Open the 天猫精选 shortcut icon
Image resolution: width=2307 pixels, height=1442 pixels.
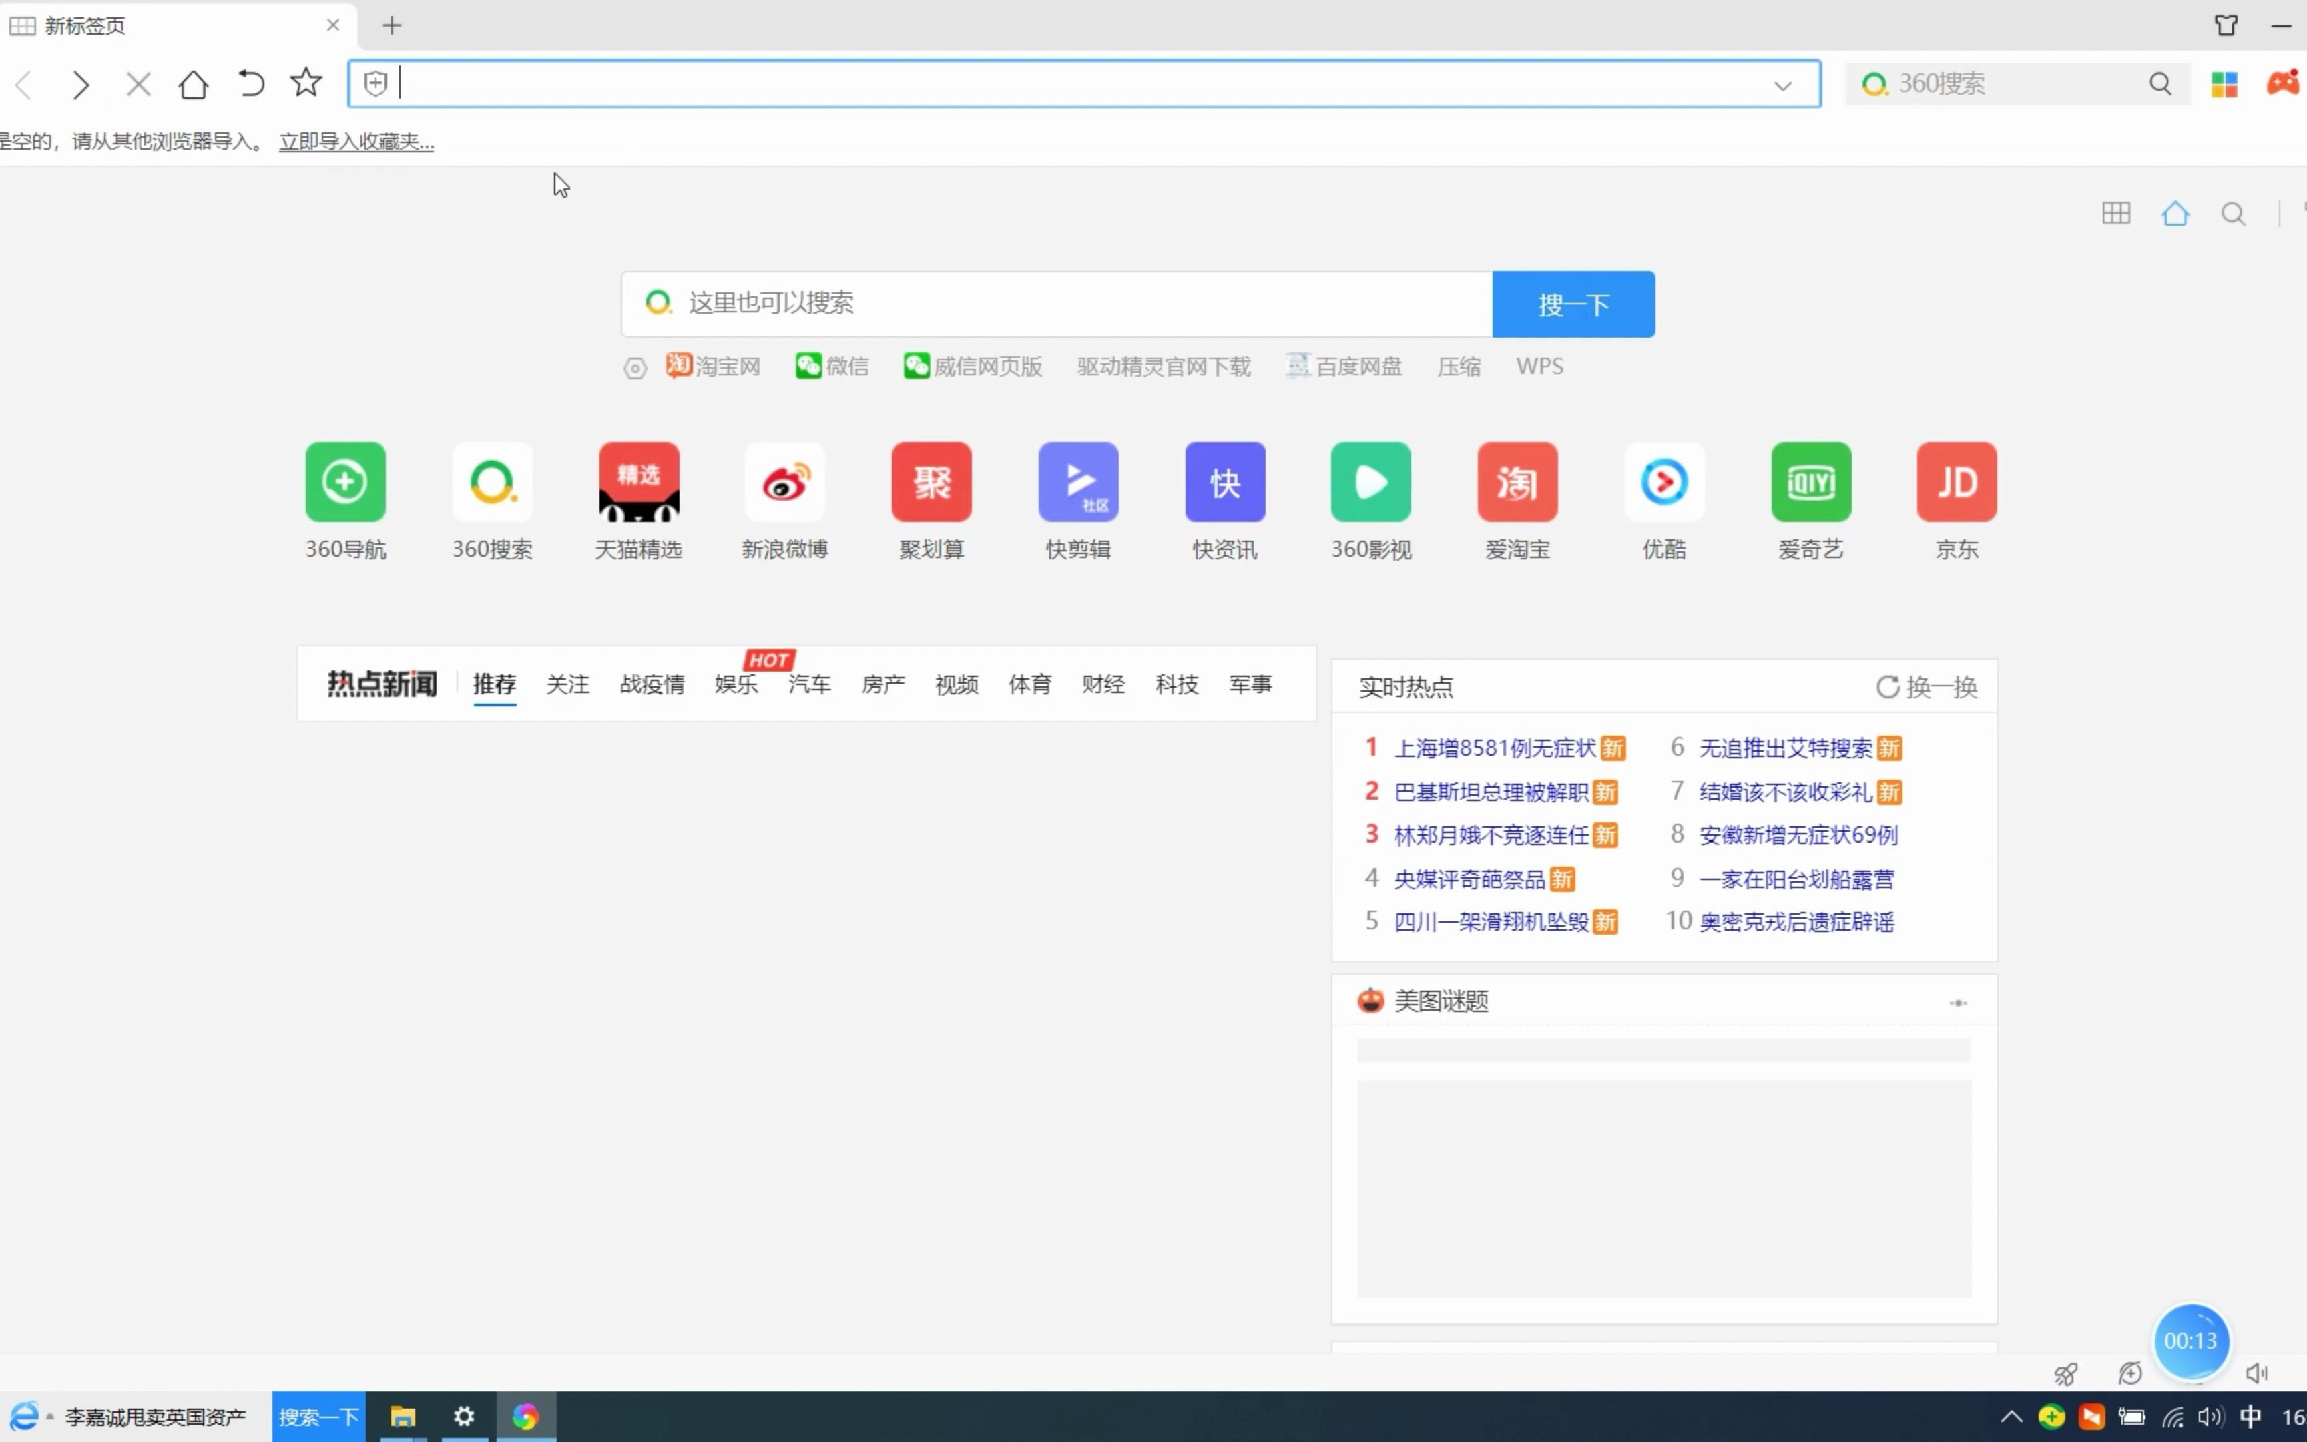639,481
